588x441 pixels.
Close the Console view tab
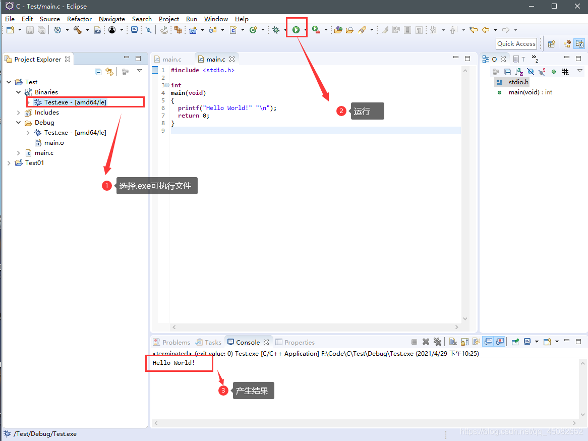[266, 342]
